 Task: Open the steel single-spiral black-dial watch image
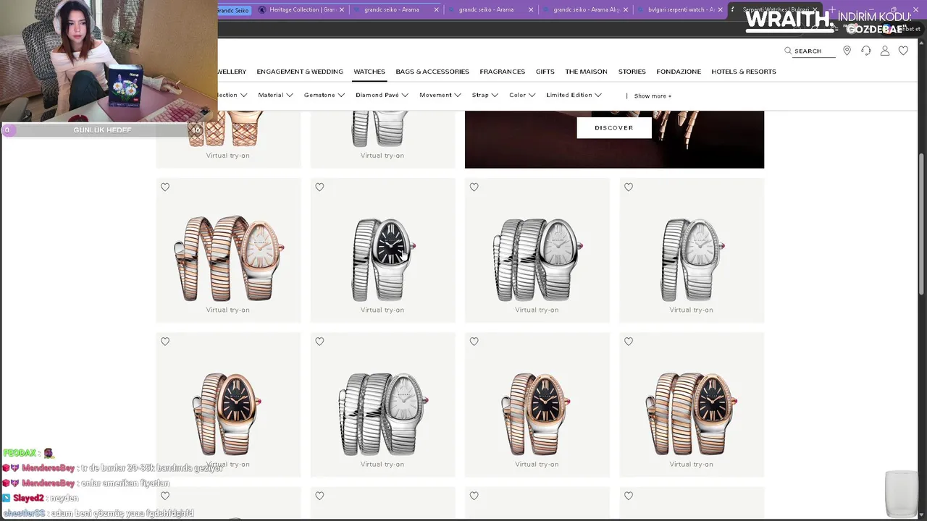[x=382, y=259]
